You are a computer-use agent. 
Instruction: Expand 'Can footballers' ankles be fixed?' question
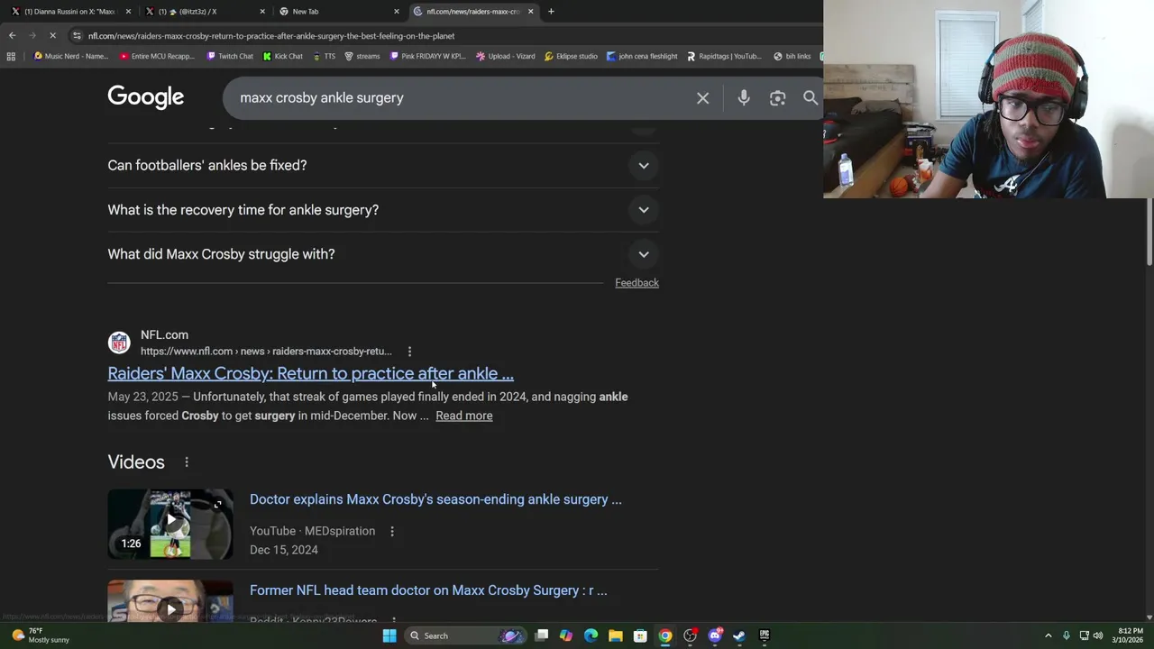tap(383, 166)
